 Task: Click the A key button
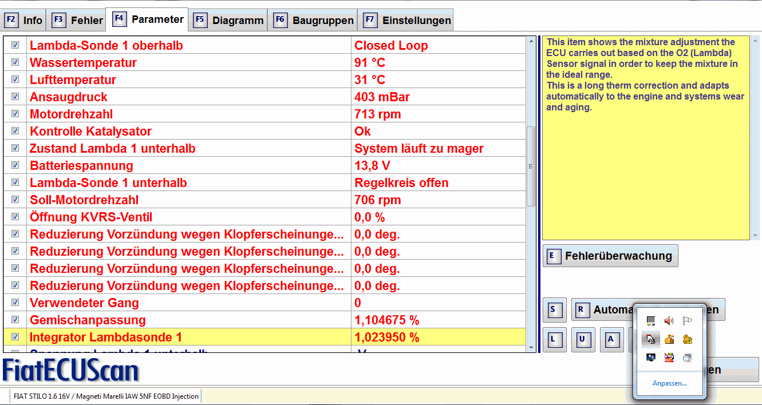pos(611,339)
